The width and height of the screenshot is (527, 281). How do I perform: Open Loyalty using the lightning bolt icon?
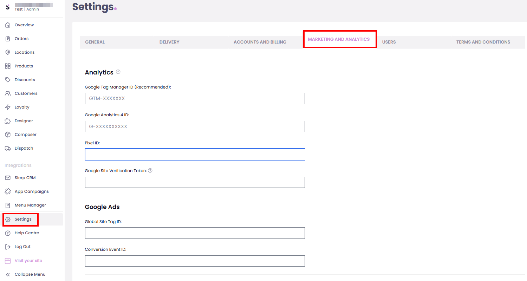[8, 107]
